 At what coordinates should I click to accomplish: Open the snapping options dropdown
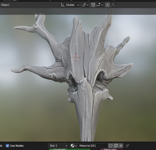coord(100,5)
